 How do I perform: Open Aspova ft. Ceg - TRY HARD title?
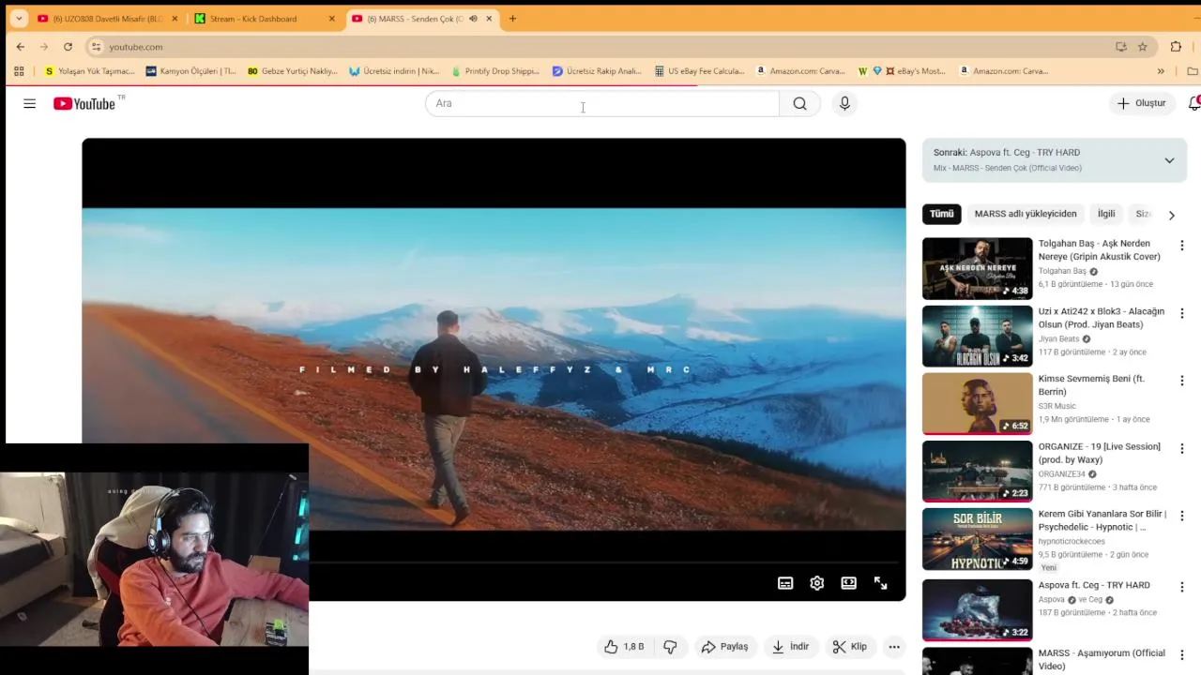(1094, 585)
